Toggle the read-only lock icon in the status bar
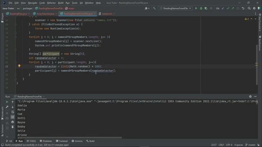This screenshot has width=262, height=147. pyautogui.click(x=258, y=145)
